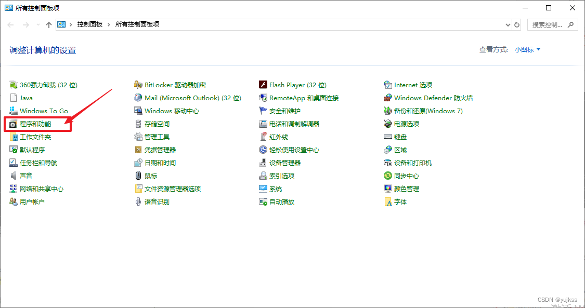Click the 键盘 keyboard icon

pyautogui.click(x=388, y=137)
